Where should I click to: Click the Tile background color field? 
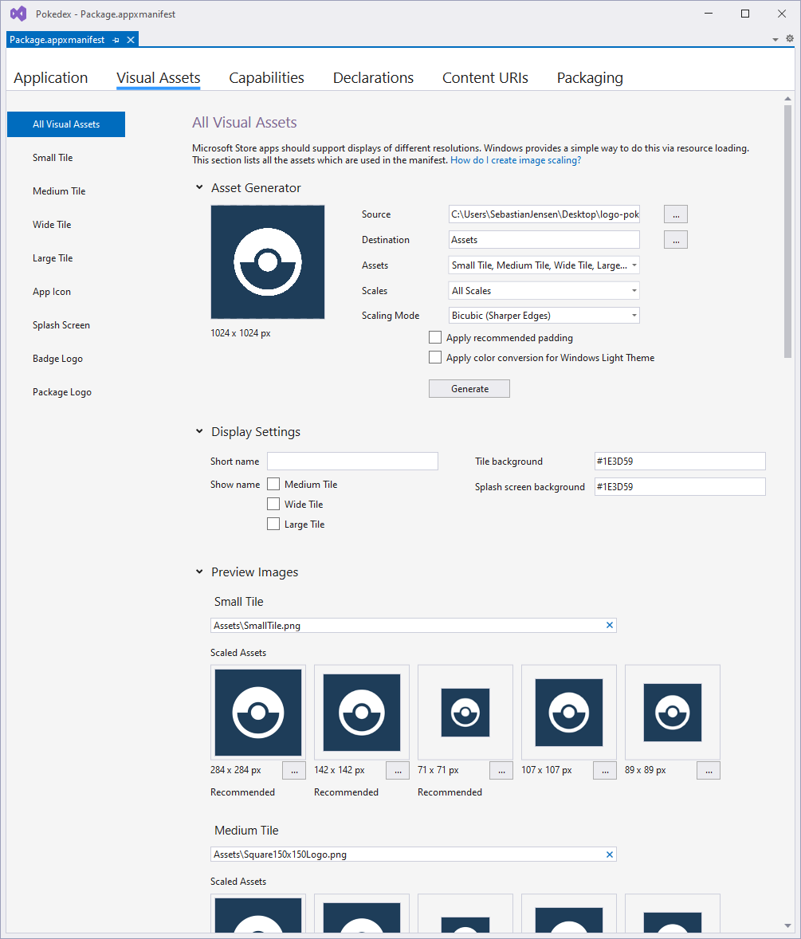tap(679, 462)
